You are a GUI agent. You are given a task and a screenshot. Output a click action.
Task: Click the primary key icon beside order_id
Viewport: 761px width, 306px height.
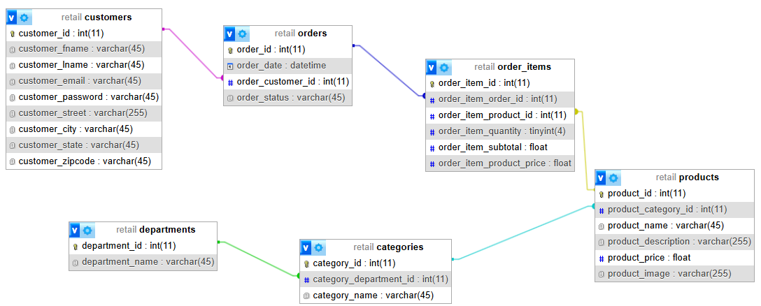click(231, 50)
